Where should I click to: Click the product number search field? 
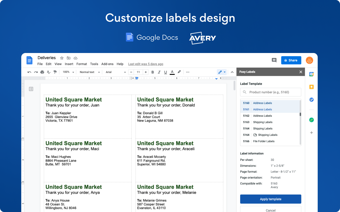tap(271, 92)
